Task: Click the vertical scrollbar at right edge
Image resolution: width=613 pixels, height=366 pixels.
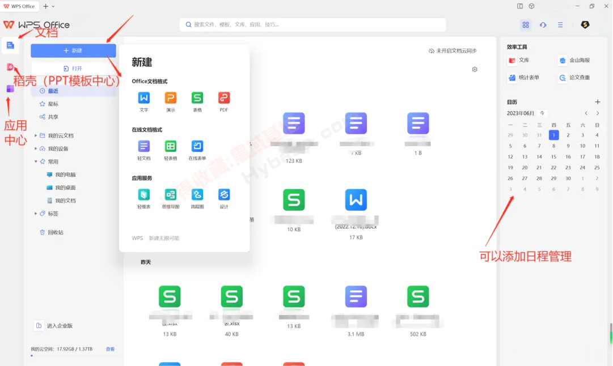Action: click(611, 333)
